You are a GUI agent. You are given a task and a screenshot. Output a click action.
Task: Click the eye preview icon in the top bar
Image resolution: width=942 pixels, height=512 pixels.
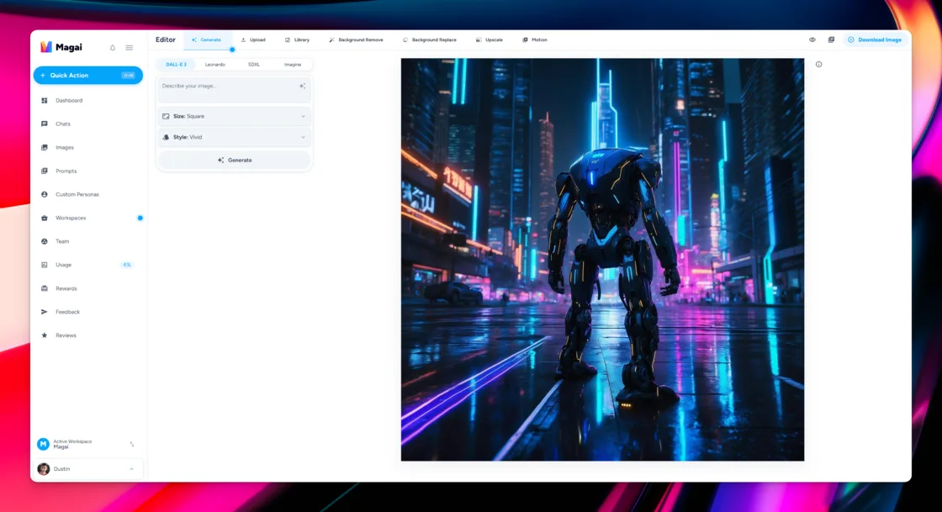pos(812,40)
